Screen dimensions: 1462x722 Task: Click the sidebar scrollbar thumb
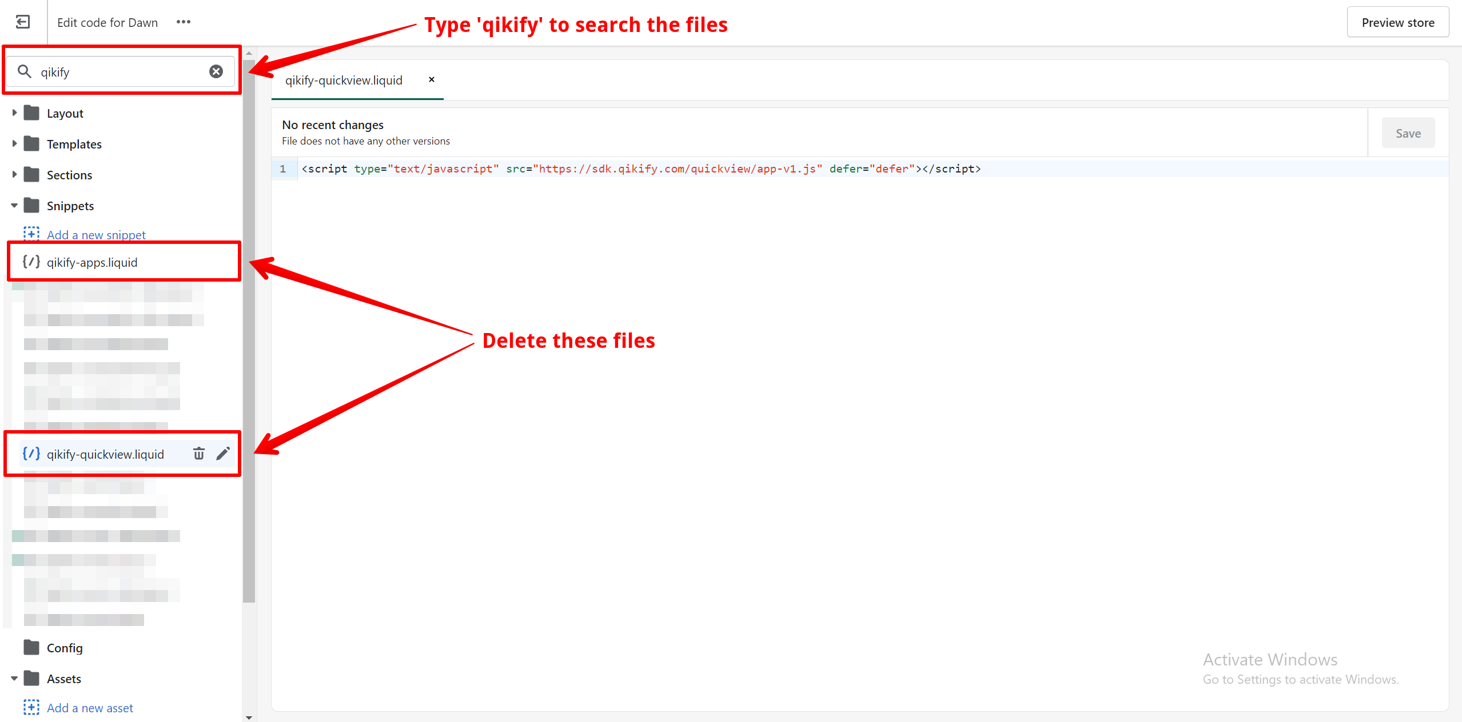tap(249, 331)
